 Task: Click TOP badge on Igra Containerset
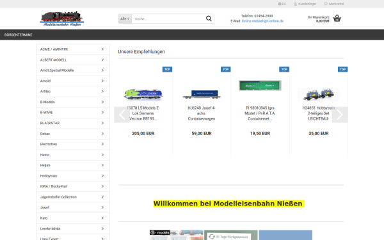tap(284, 69)
